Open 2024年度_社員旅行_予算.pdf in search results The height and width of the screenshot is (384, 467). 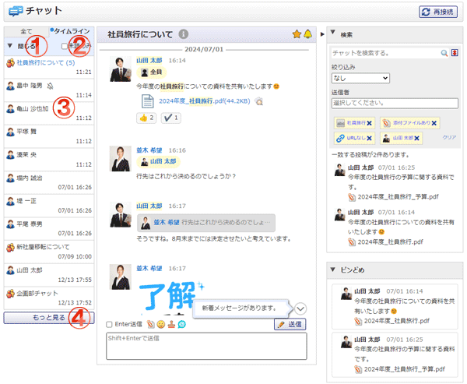pos(398,197)
